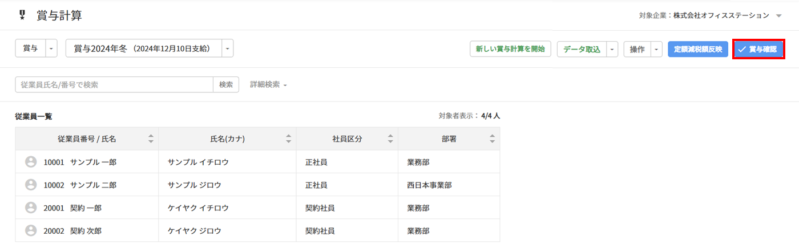This screenshot has height=252, width=799.
Task: Expand 詳細検索 advanced search options
Action: click(x=268, y=84)
